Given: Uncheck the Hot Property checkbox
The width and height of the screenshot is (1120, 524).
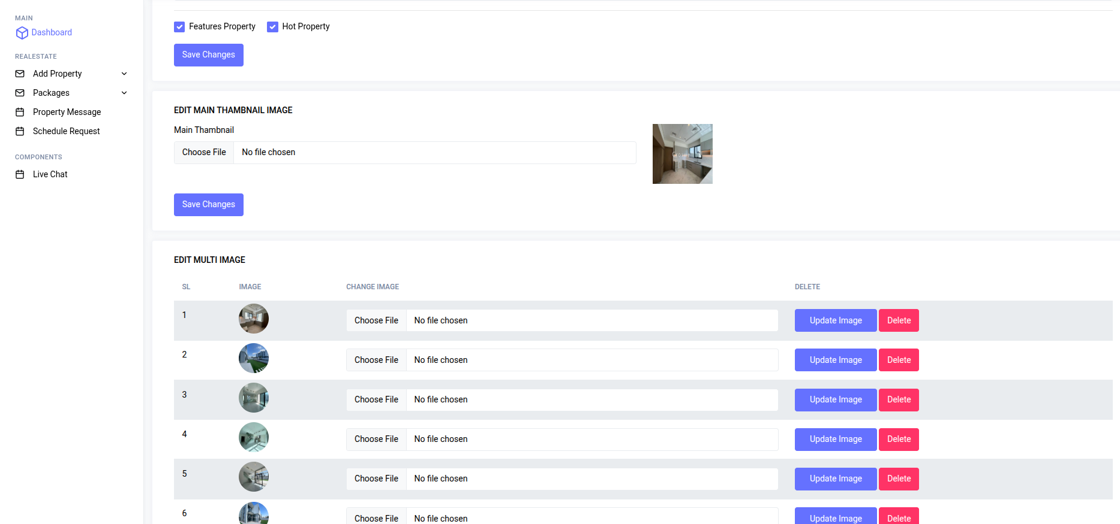Looking at the screenshot, I should [x=272, y=27].
